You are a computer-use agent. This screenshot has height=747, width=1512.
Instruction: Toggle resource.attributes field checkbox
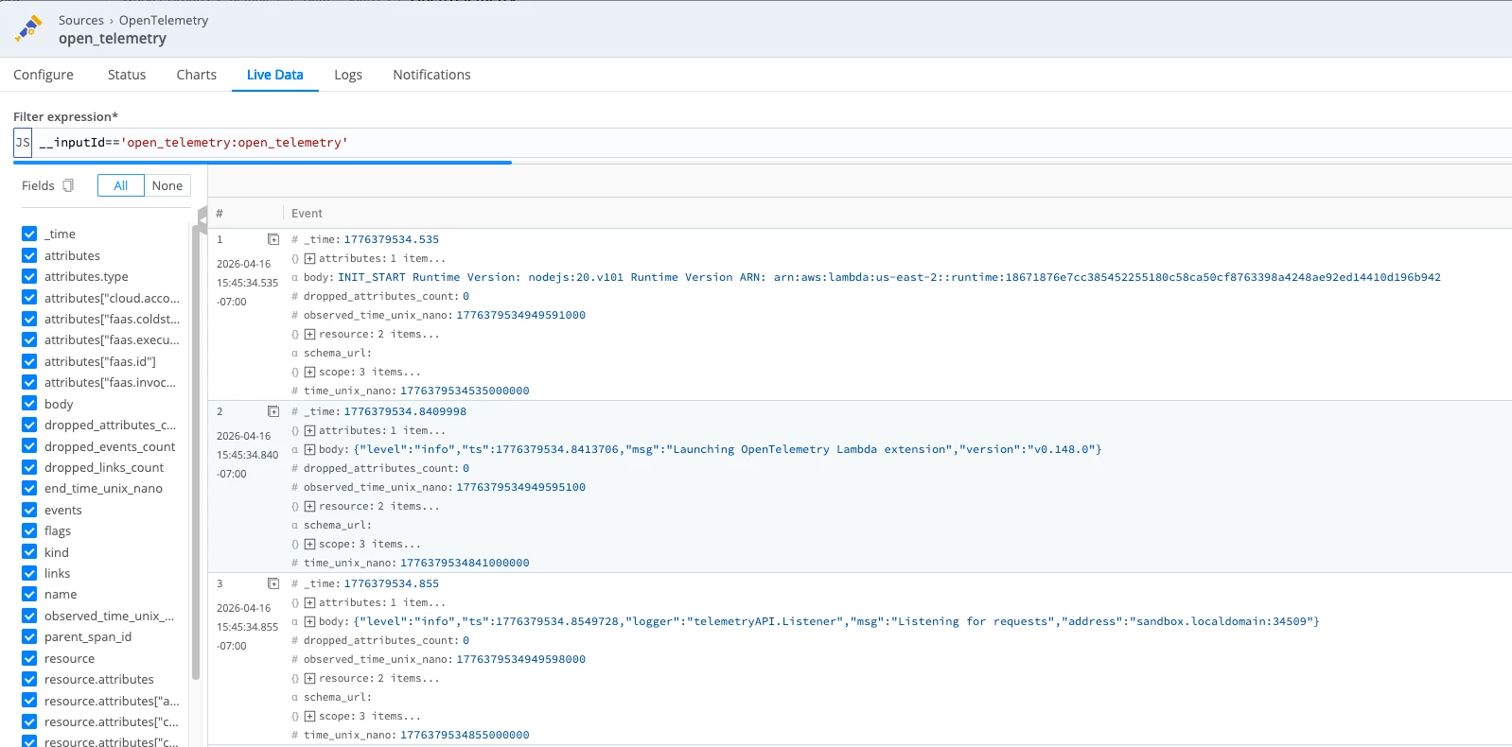coord(29,679)
